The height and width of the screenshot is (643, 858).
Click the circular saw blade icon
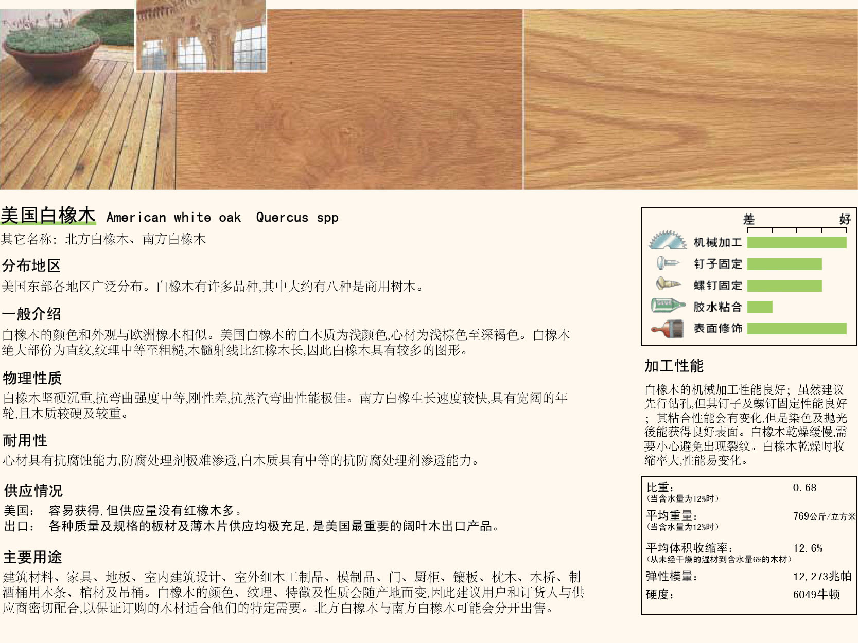coord(668,240)
